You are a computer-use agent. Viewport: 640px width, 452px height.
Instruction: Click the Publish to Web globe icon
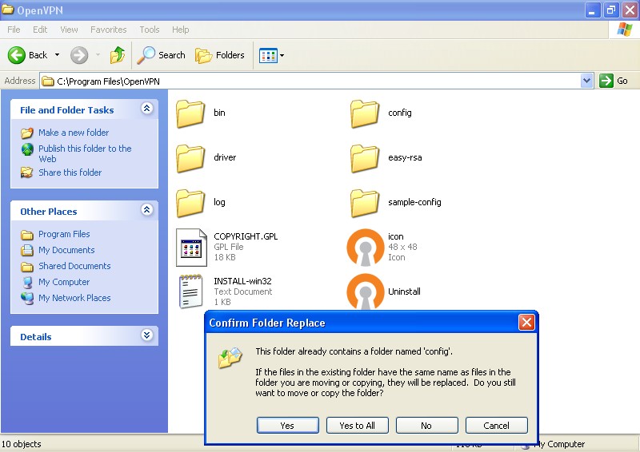pos(27,149)
